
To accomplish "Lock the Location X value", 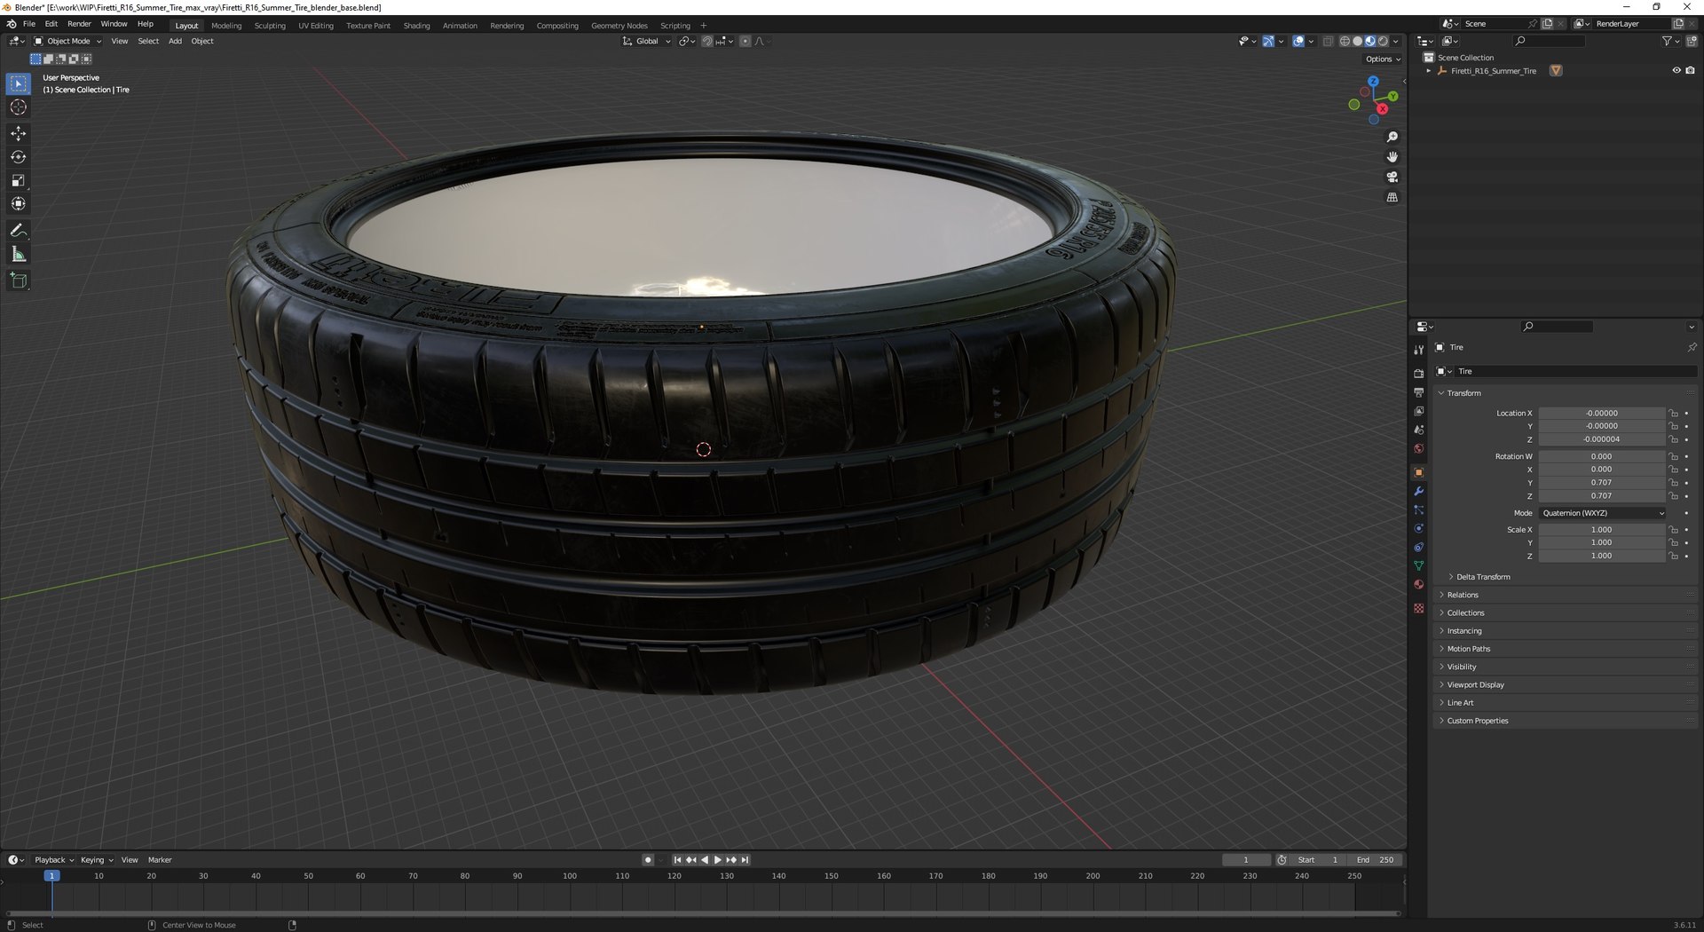I will [x=1673, y=414].
